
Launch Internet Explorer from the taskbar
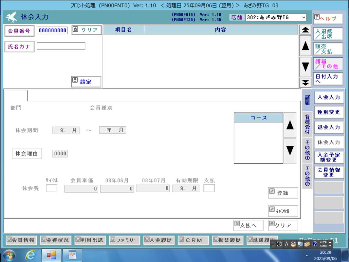30,255
